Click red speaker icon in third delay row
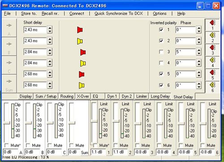Viewport: 224px width, 162px height. (x=83, y=52)
